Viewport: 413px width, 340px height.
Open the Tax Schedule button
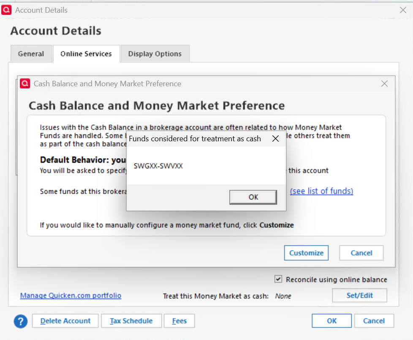click(131, 321)
